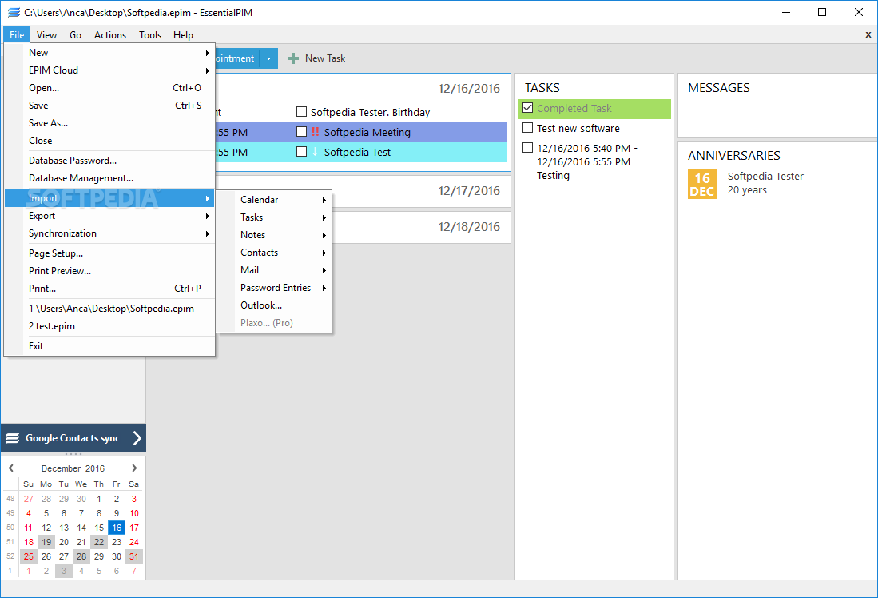Open the Softpedia Meeting appointment
878x598 pixels.
tap(367, 132)
